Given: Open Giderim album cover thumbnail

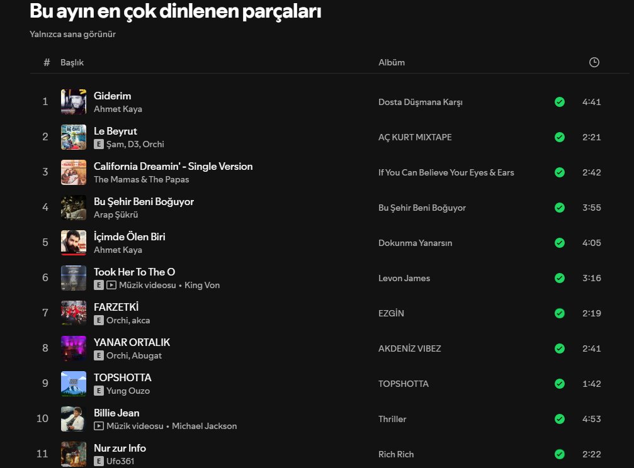Looking at the screenshot, I should [x=74, y=102].
